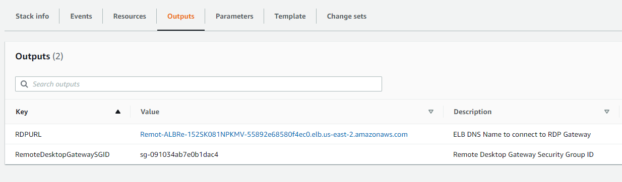Click the Outputs (2) heading
This screenshot has height=182, width=622.
click(39, 56)
